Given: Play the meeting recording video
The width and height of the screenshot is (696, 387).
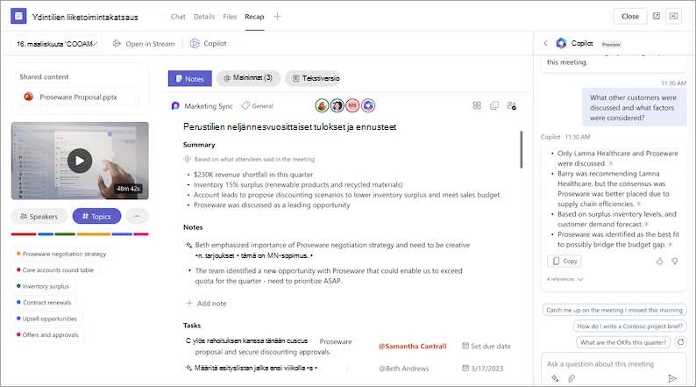Looking at the screenshot, I should 80,161.
